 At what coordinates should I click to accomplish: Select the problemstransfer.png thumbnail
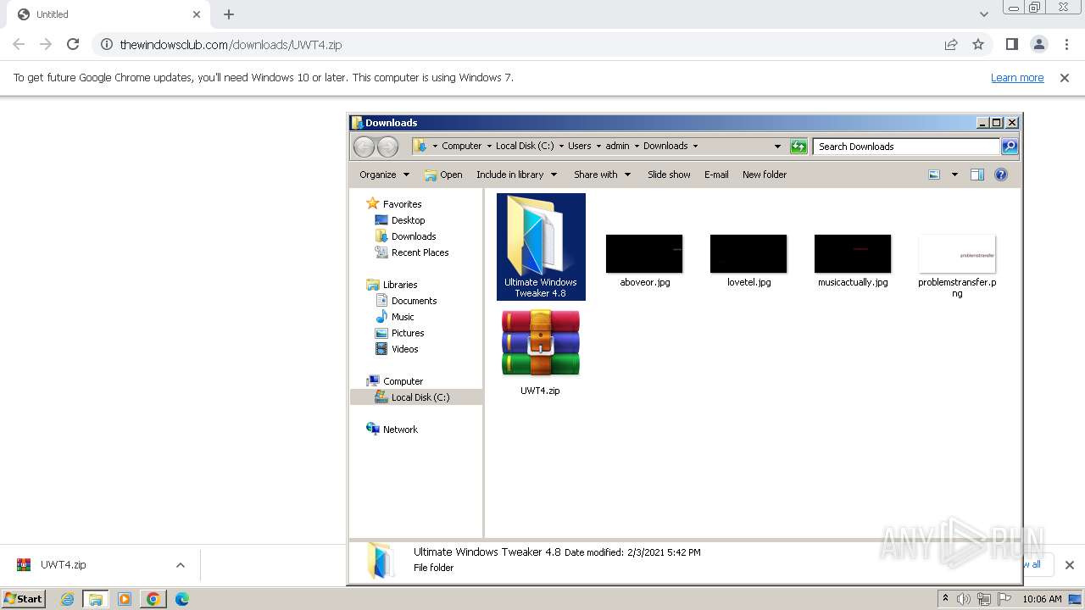tap(957, 254)
